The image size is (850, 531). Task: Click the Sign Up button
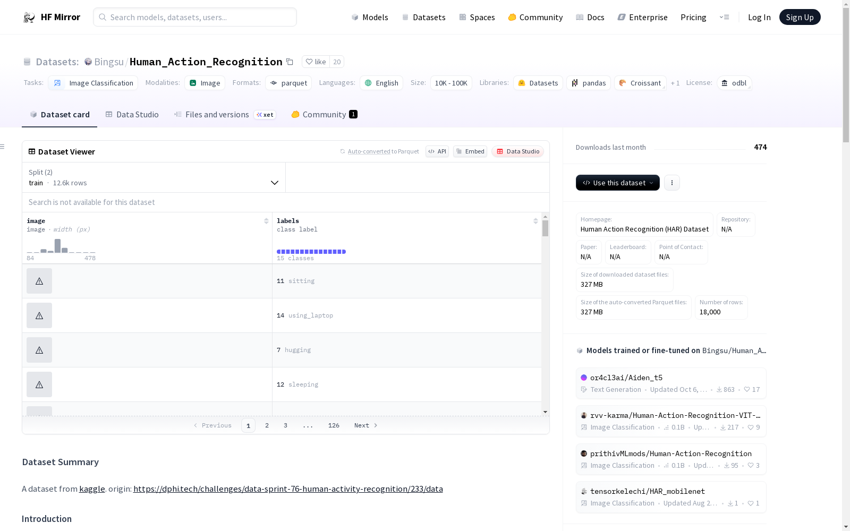pos(800,17)
